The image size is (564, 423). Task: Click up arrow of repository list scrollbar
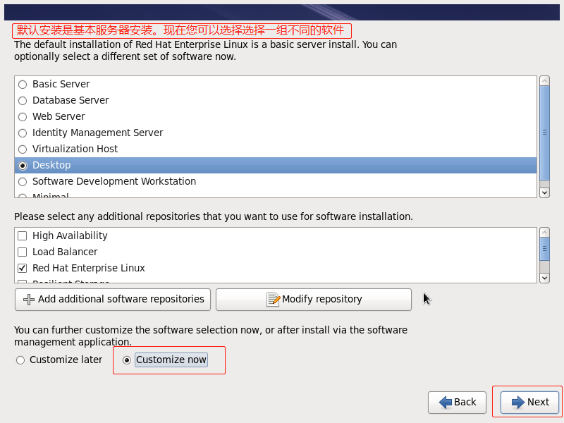click(x=544, y=233)
